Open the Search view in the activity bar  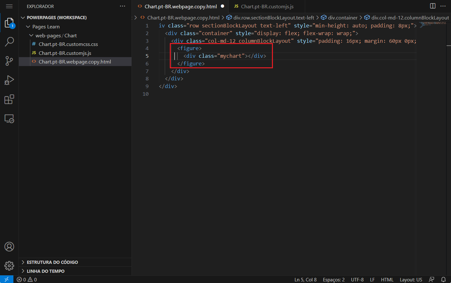9,42
